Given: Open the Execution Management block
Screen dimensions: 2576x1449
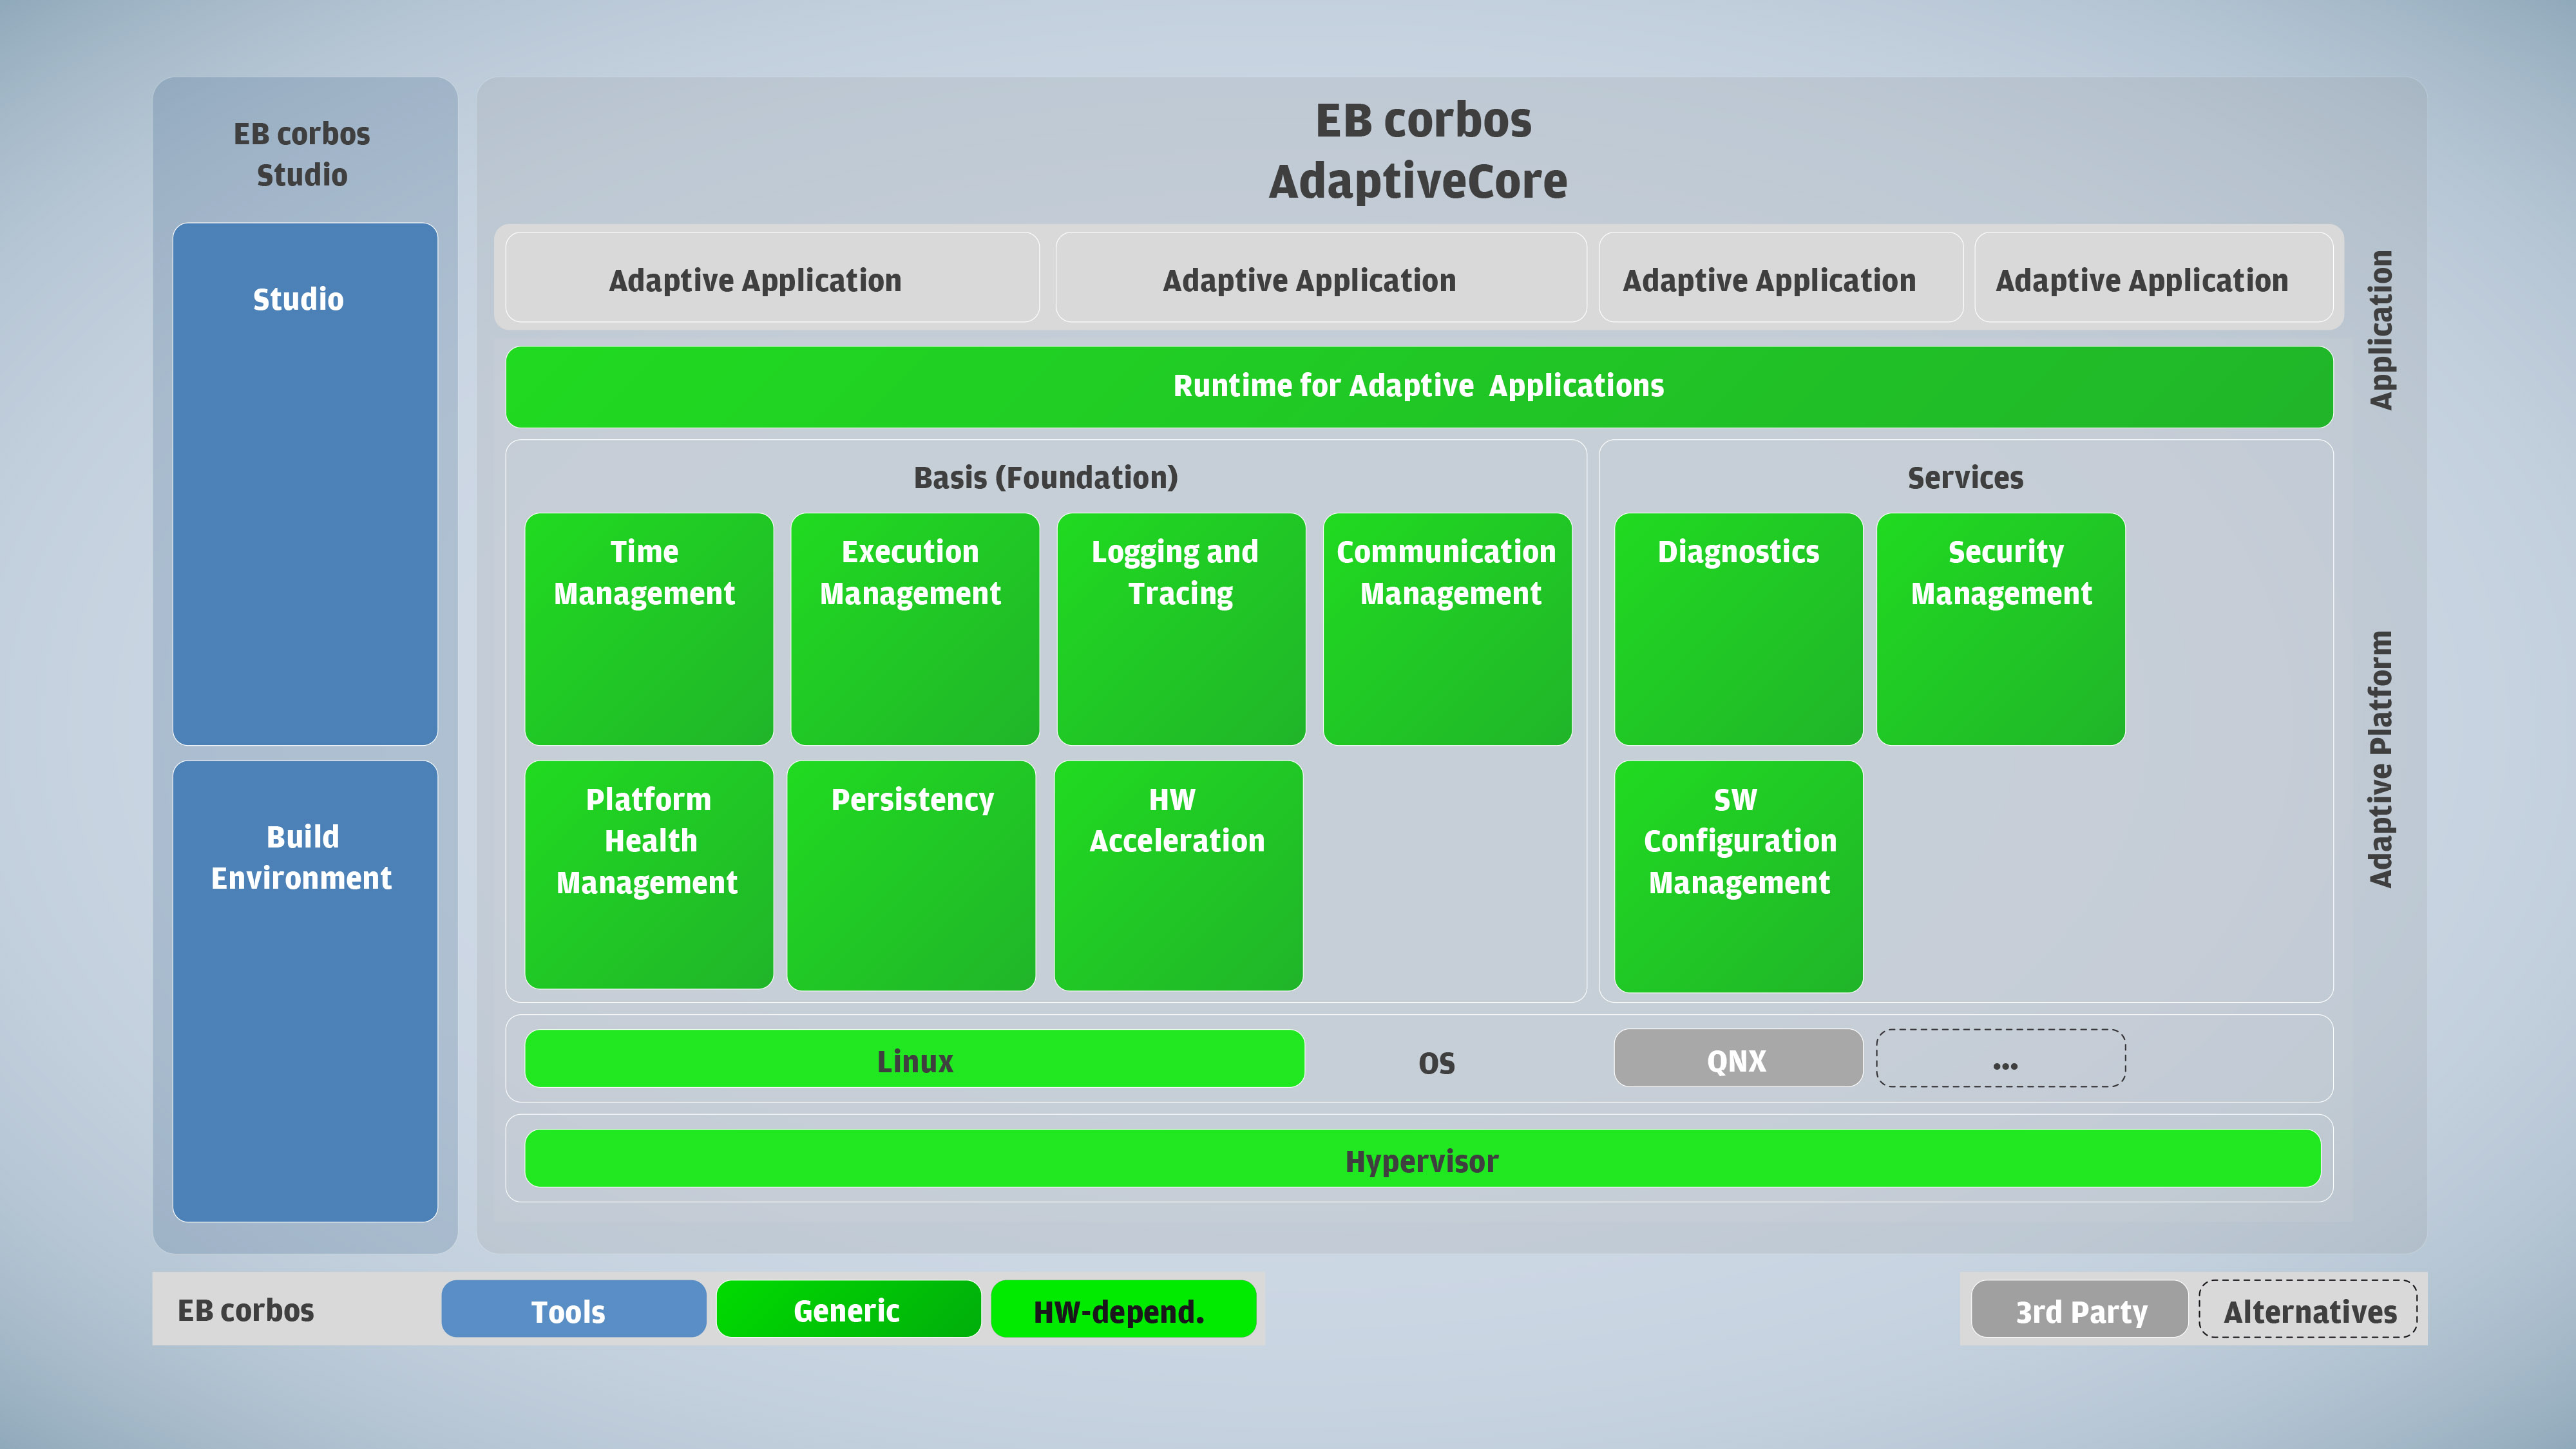Looking at the screenshot, I should click(915, 629).
